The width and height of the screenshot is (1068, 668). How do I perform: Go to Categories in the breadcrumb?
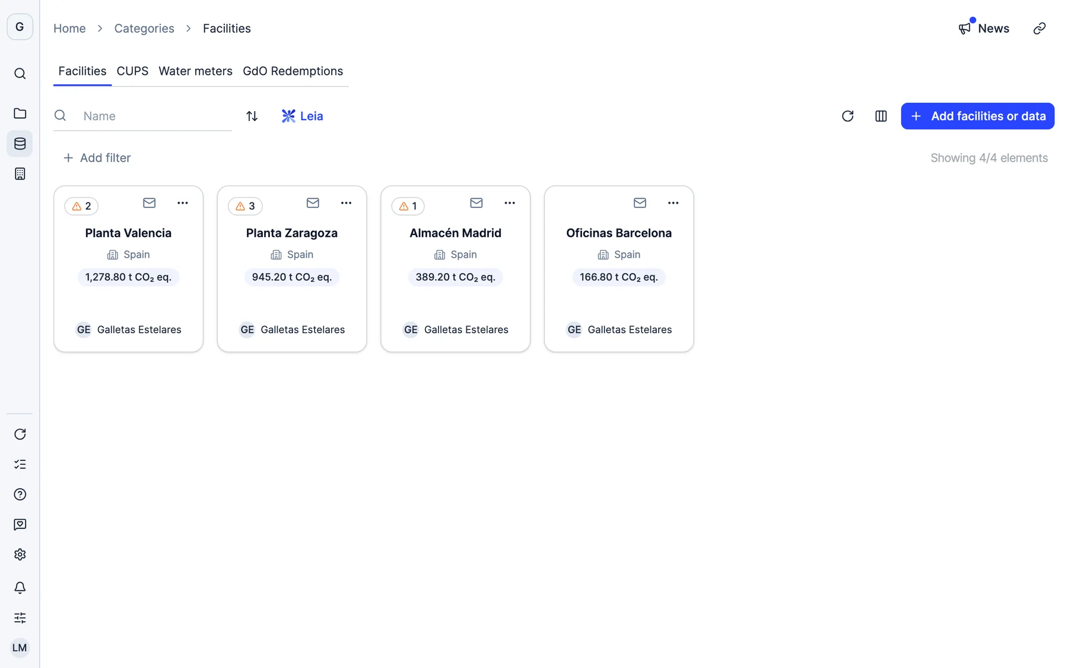pos(144,29)
